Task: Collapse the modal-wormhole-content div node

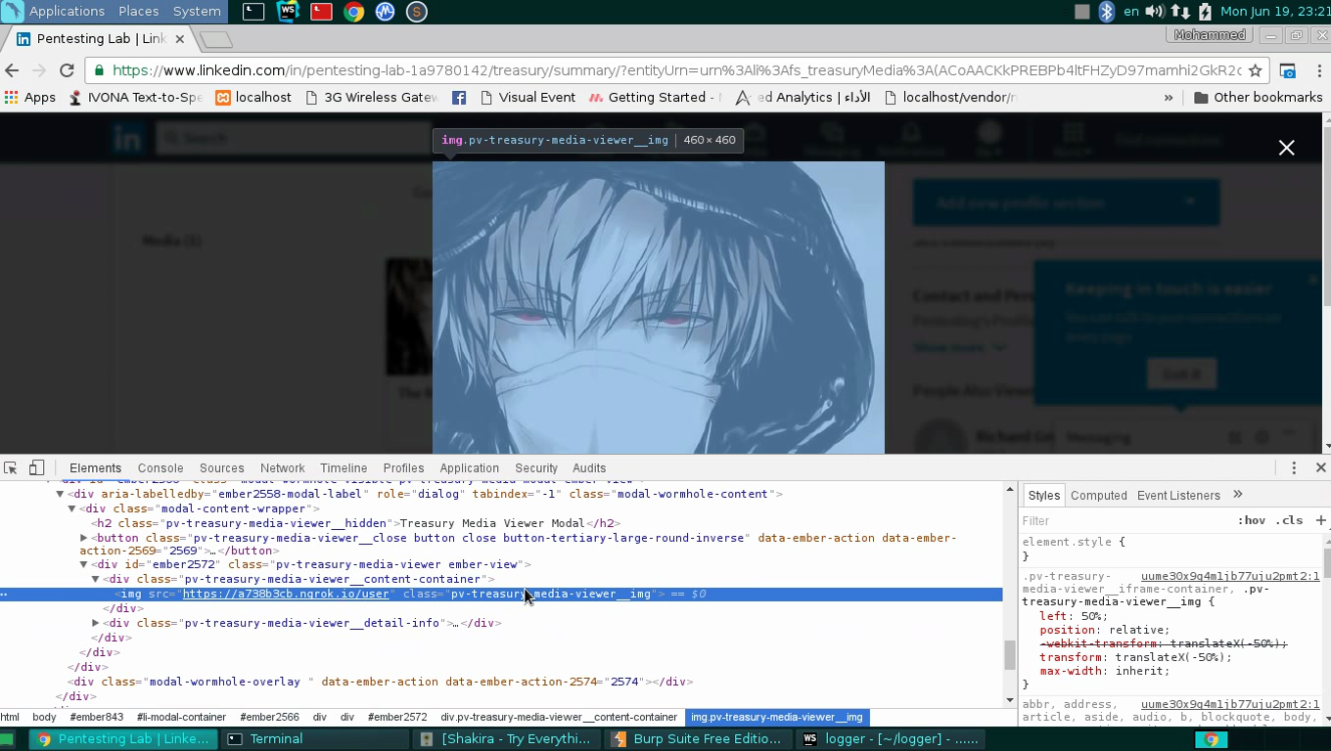Action: point(60,494)
